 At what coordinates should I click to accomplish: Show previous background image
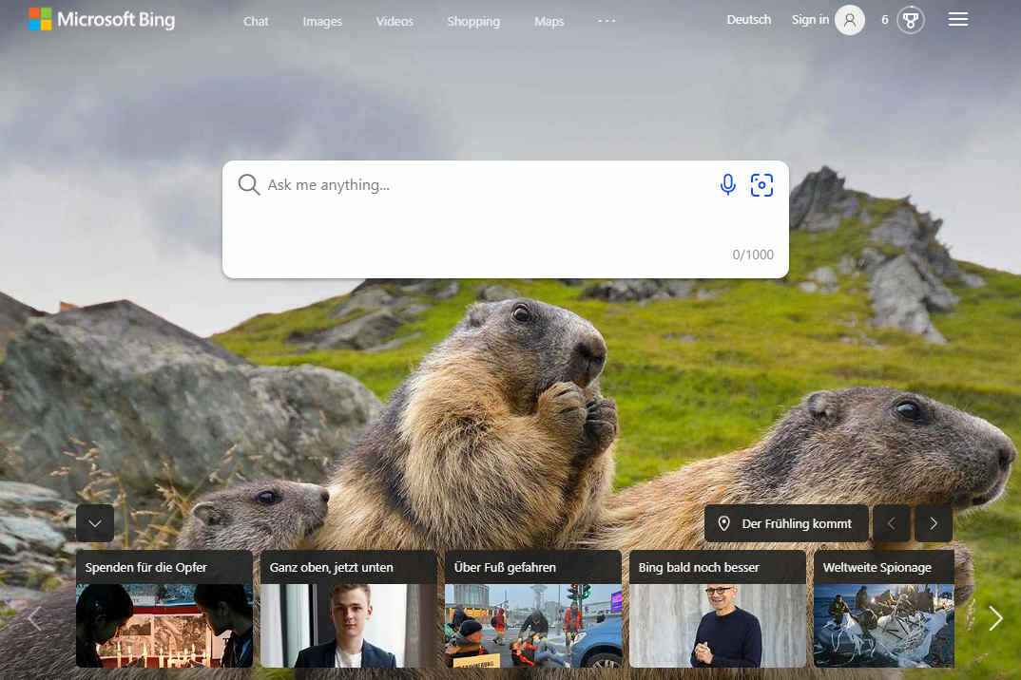coord(892,523)
